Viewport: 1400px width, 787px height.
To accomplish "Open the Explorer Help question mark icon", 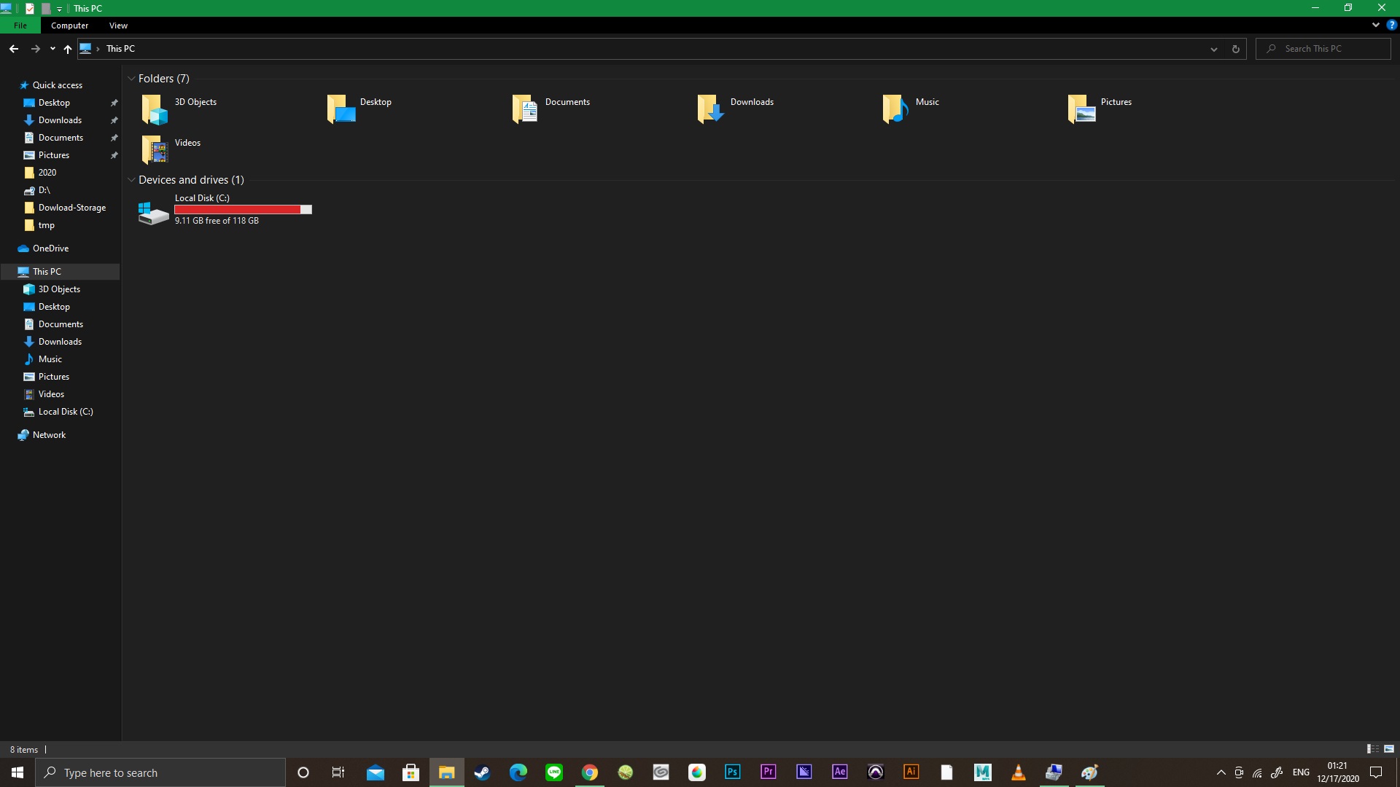I will (x=1391, y=25).
